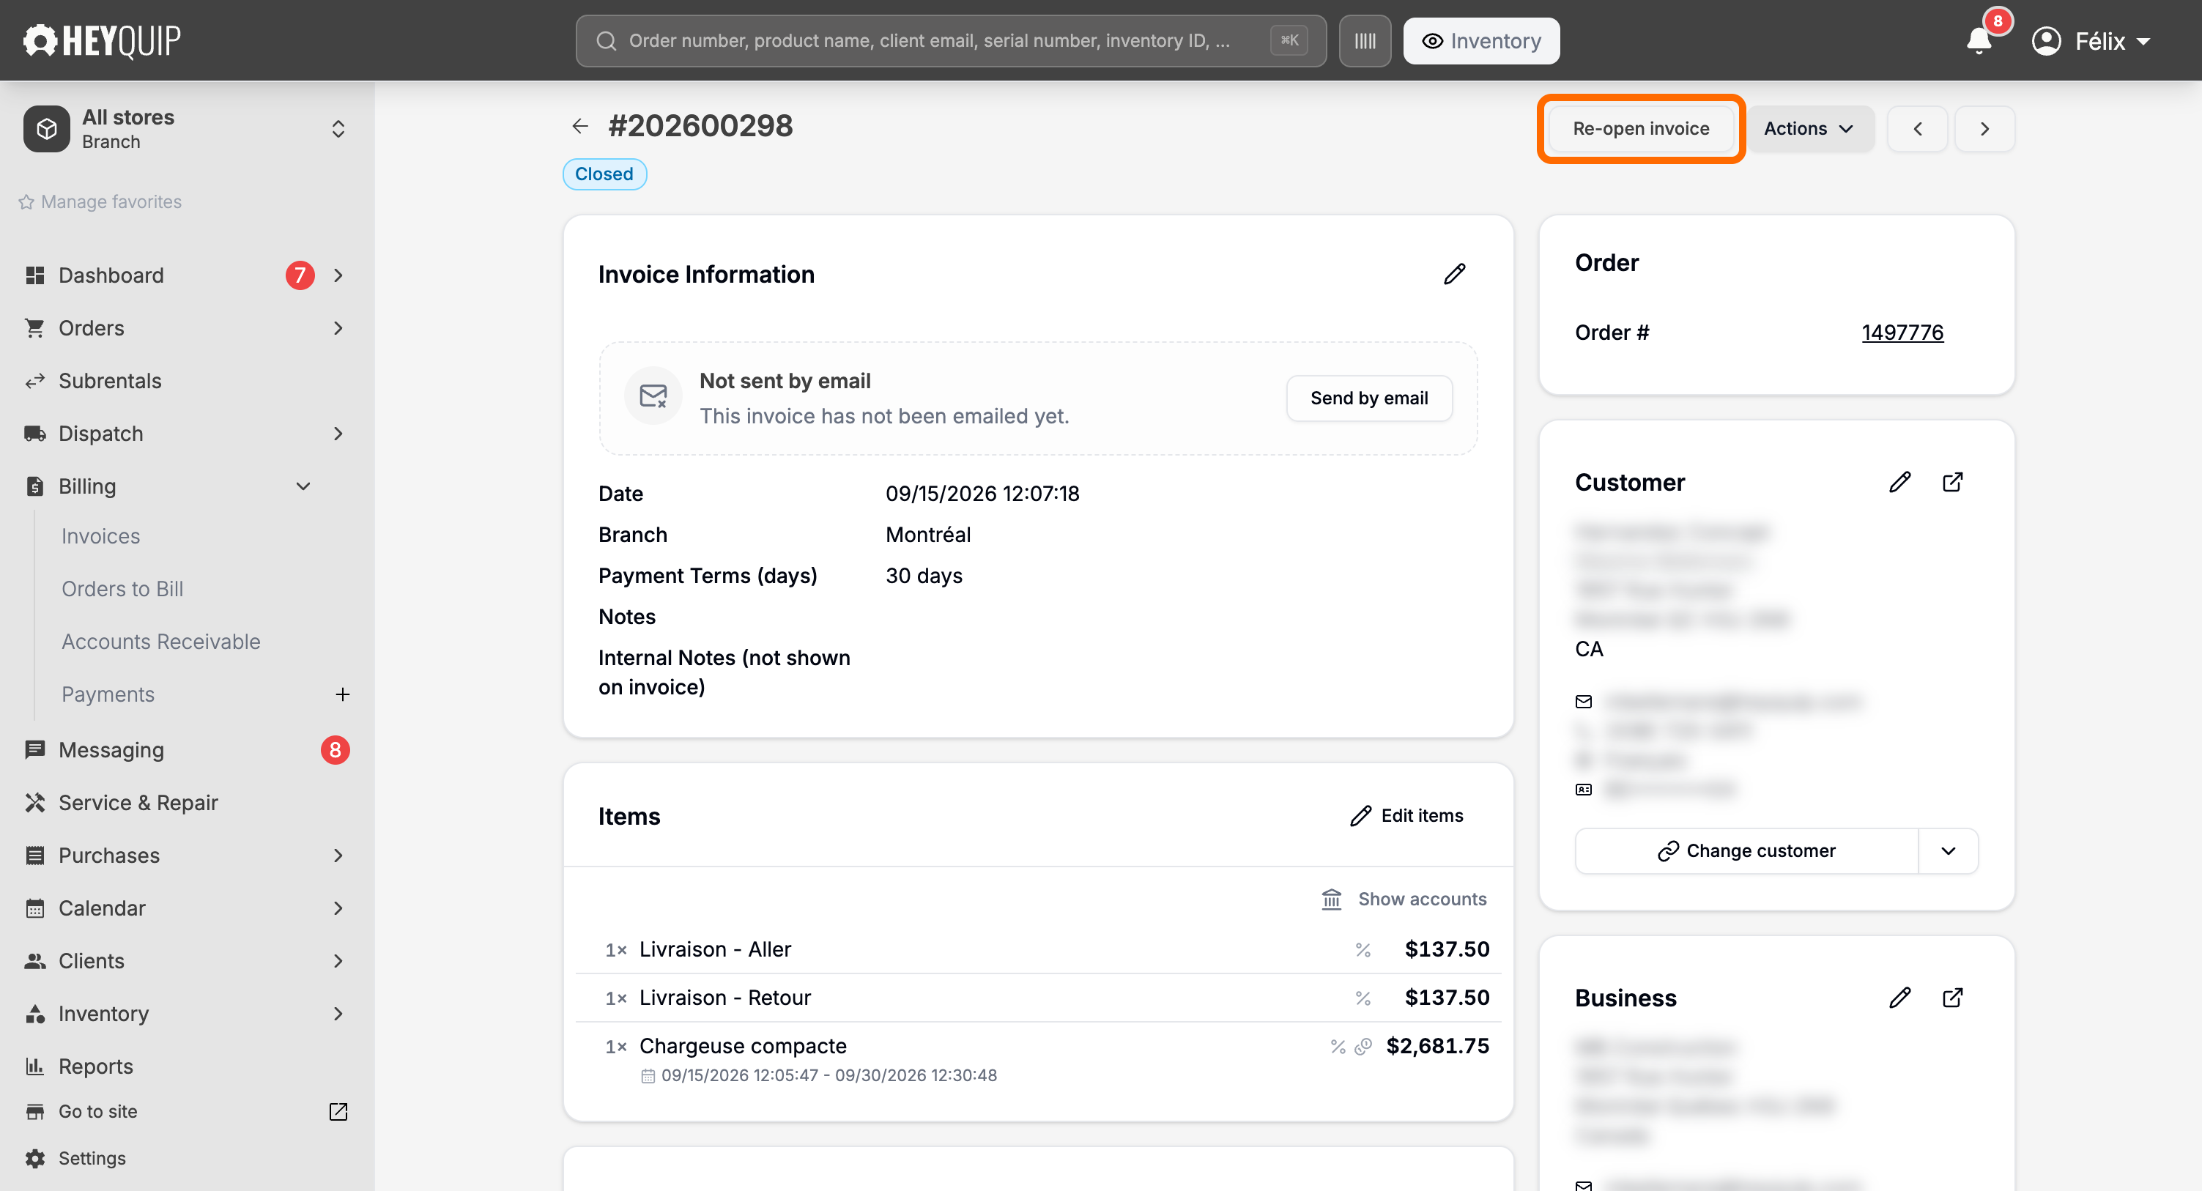This screenshot has height=1191, width=2202.
Task: Open Invoices under Billing
Action: click(101, 536)
